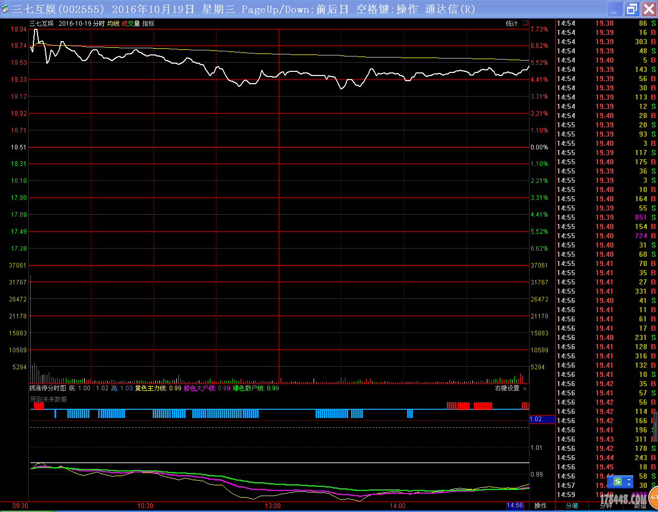The image size is (658, 512).
Task: Click the orange 63 floating ball
Action: [x=653, y=497]
